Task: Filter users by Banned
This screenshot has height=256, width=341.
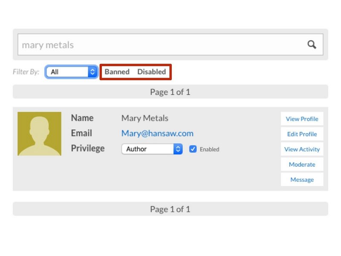Action: (x=117, y=72)
